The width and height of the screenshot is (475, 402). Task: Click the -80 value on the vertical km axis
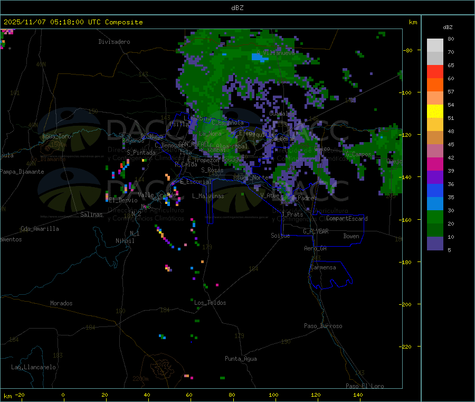point(407,50)
